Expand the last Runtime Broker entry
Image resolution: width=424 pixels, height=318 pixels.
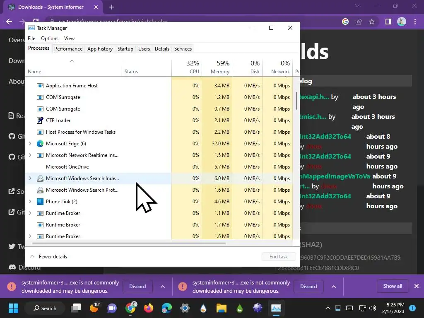[30, 236]
